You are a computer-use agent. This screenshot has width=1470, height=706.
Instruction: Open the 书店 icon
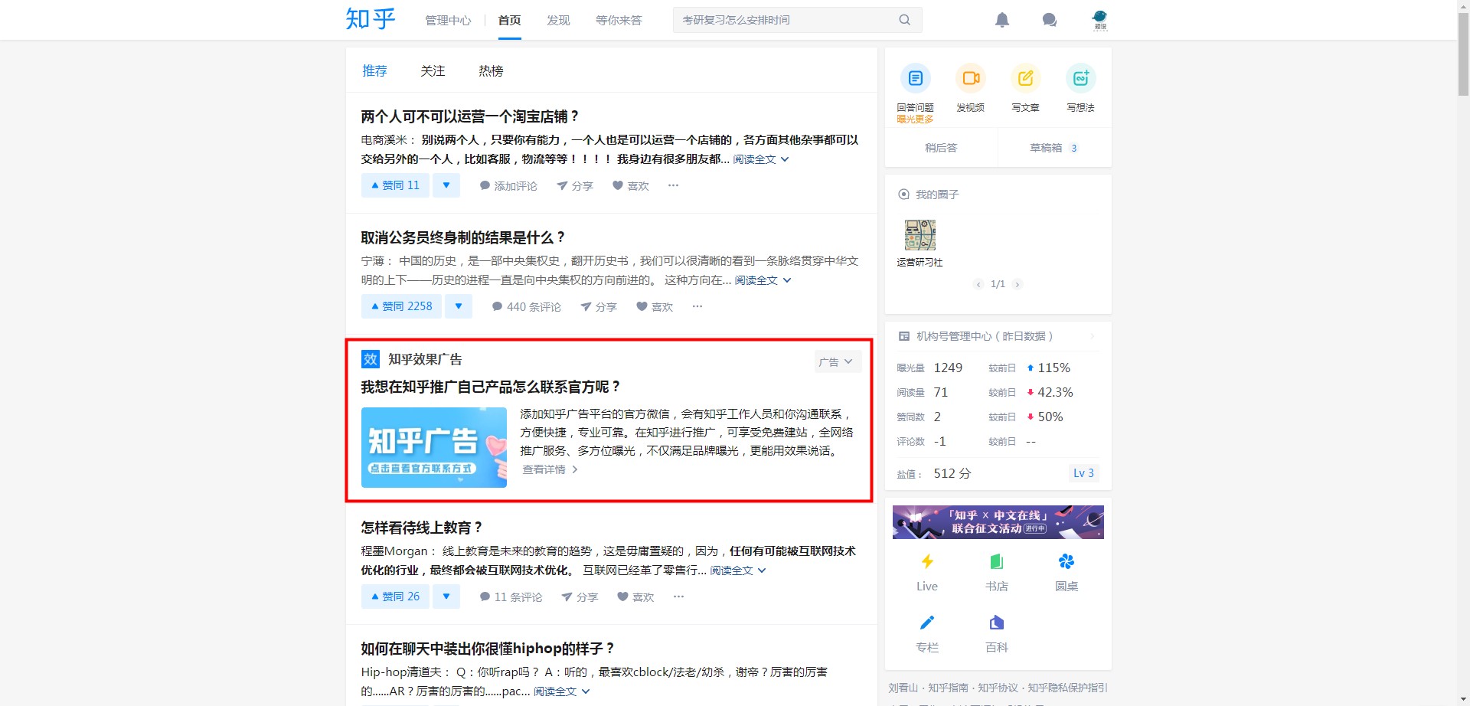(997, 562)
